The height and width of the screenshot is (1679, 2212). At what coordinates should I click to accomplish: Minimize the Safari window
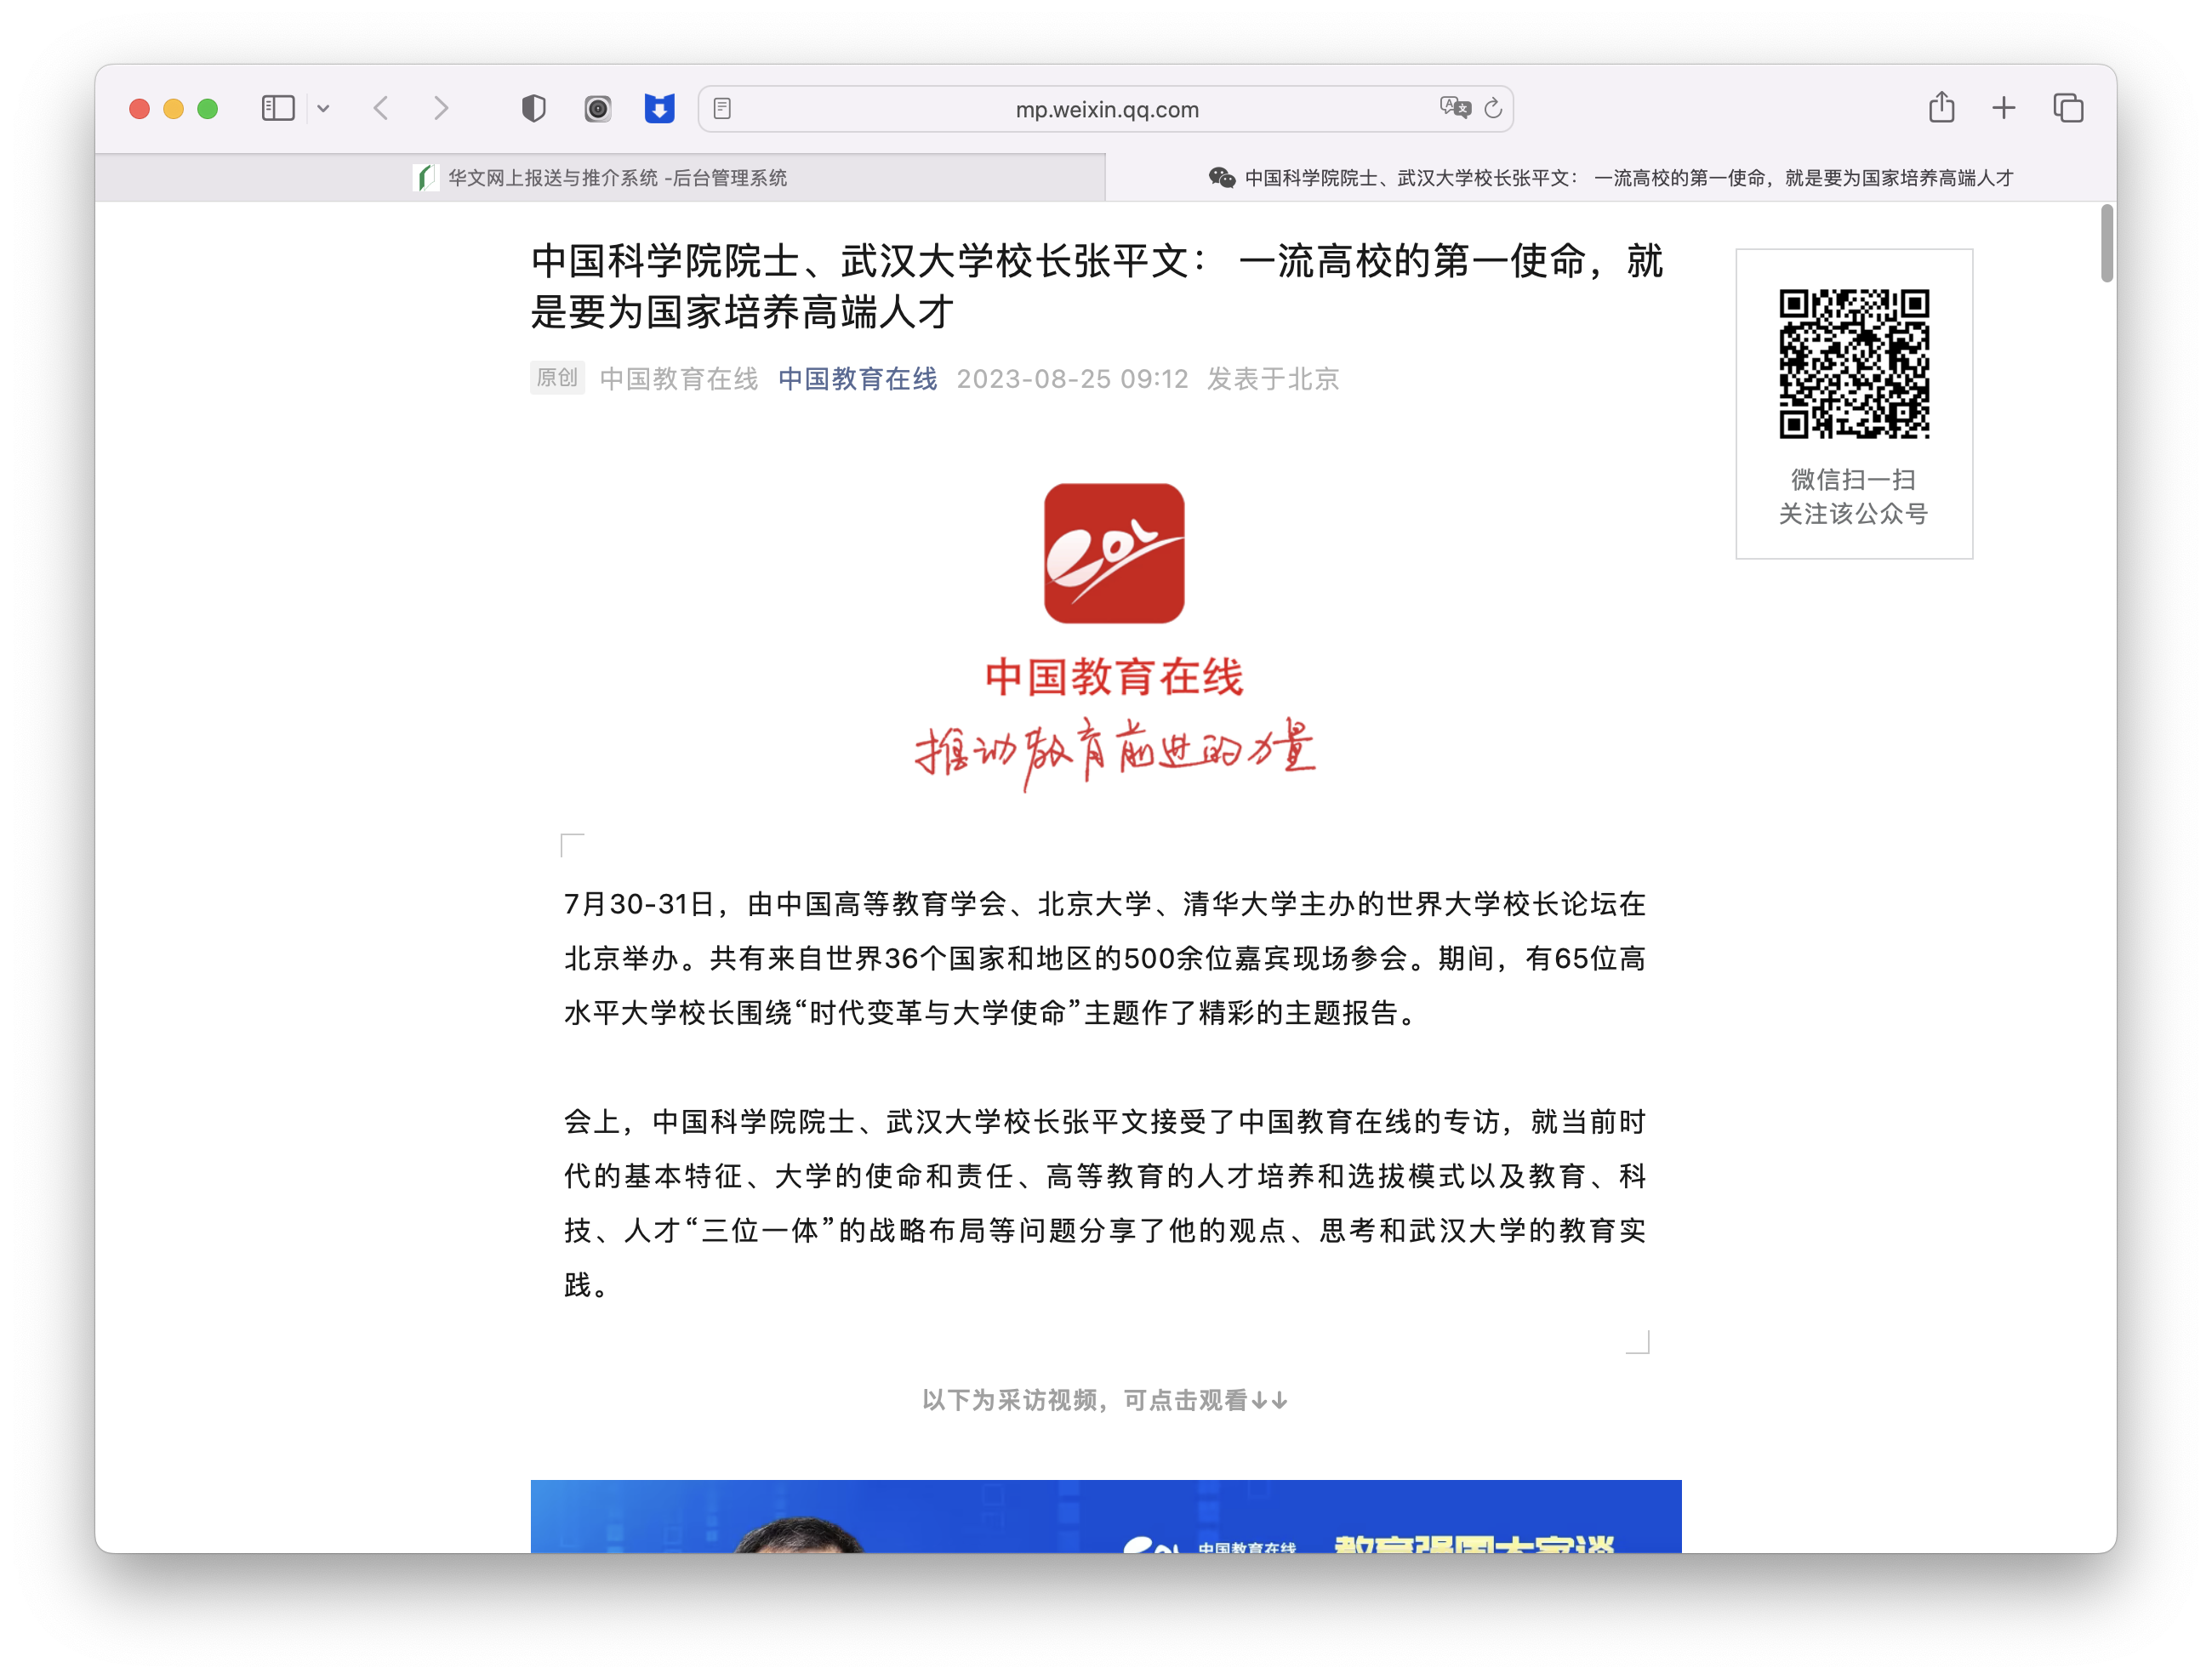(173, 108)
